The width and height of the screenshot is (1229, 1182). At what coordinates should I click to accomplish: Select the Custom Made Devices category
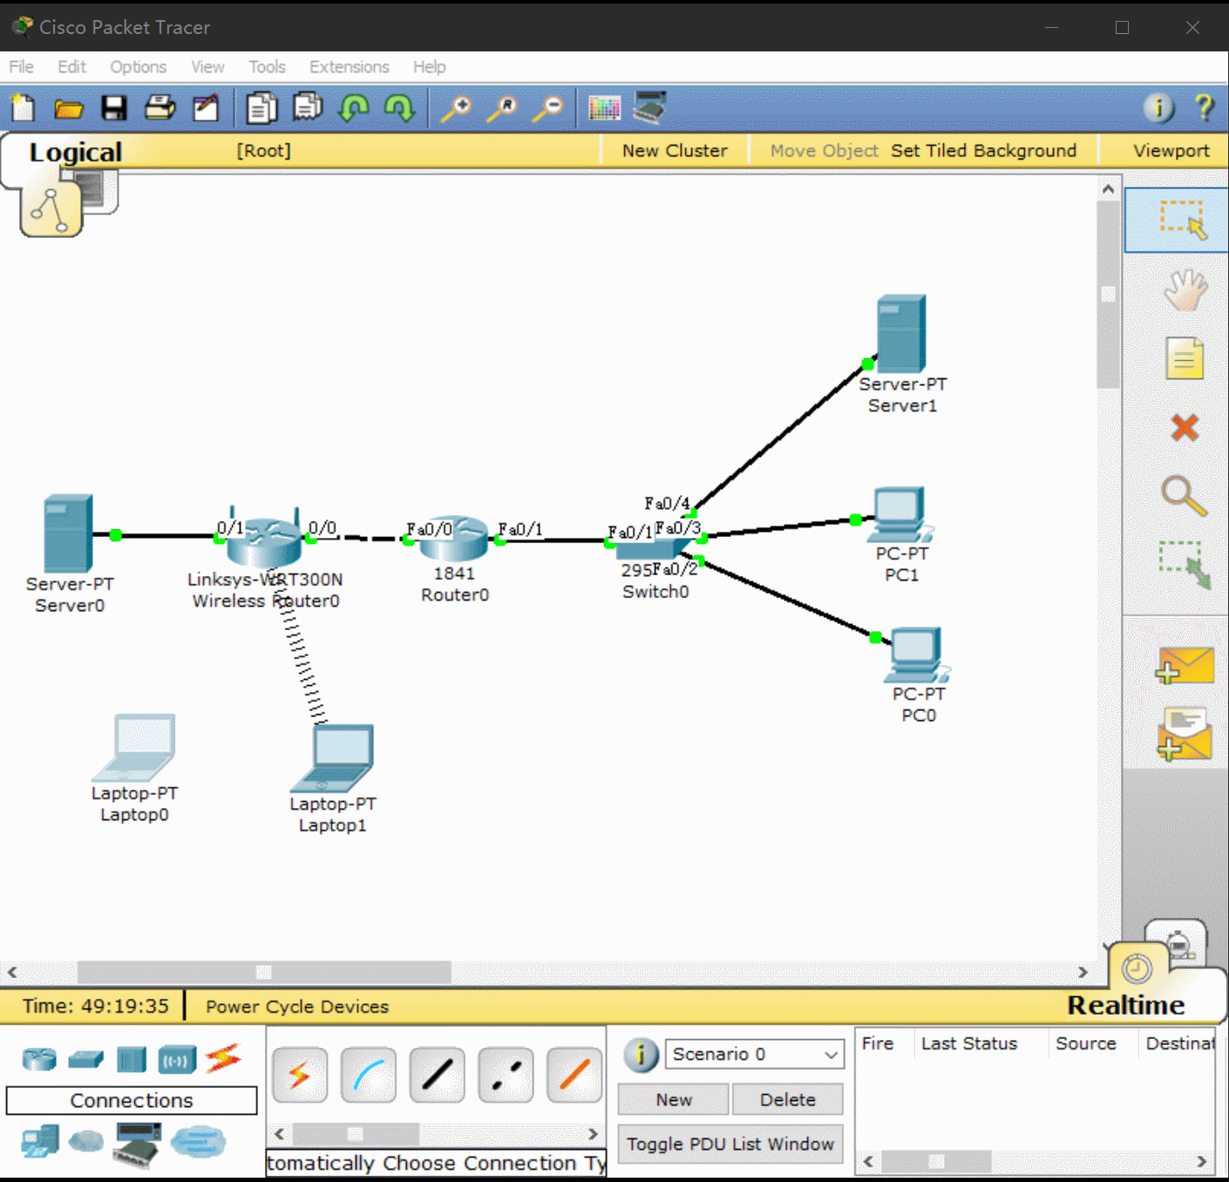click(x=138, y=1144)
